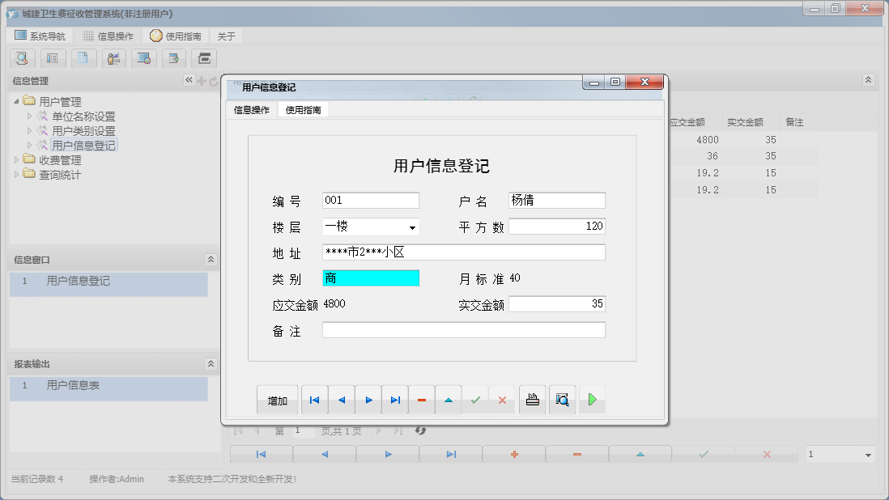Click the user settings icon on the toolbar
The image size is (889, 500).
click(114, 58)
